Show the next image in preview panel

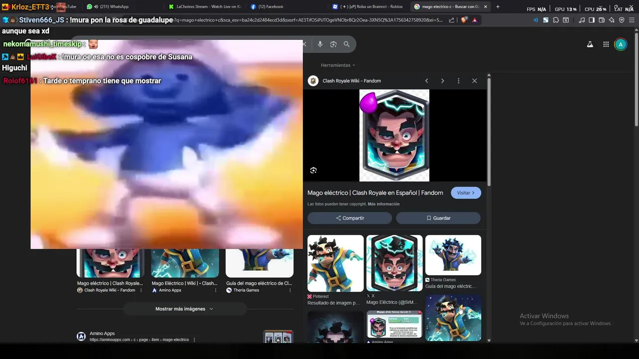click(442, 81)
